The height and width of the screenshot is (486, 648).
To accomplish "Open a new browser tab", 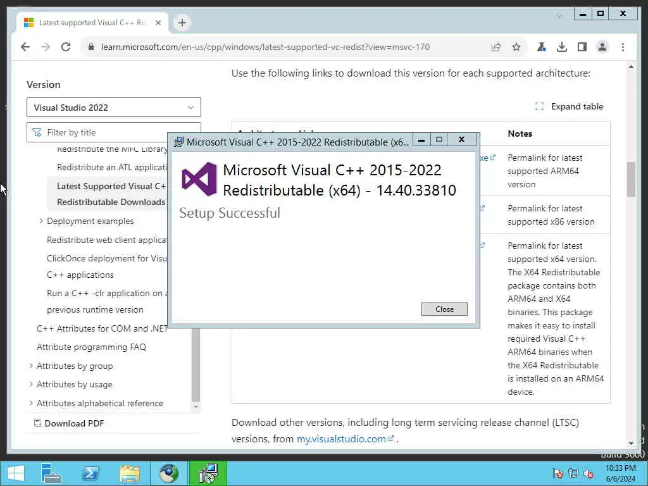I will click(182, 23).
